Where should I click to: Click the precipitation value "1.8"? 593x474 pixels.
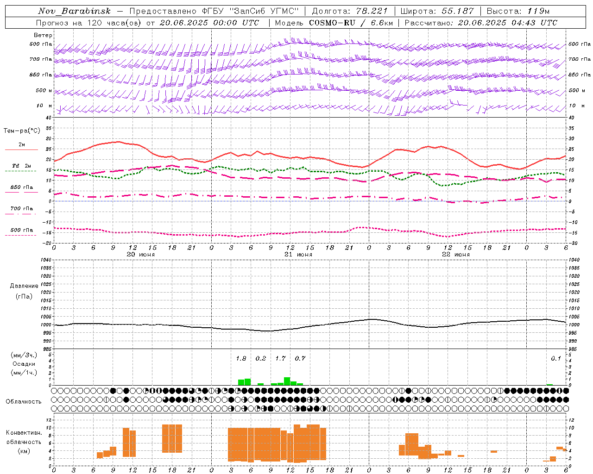241,359
